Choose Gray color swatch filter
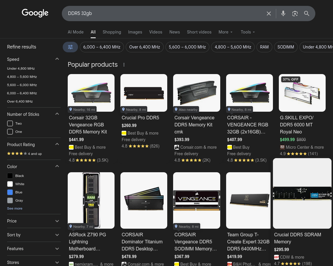 click(x=10, y=200)
